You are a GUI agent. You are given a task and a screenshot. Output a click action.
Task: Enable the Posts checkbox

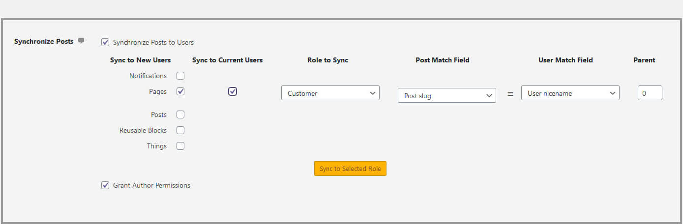[x=180, y=114]
